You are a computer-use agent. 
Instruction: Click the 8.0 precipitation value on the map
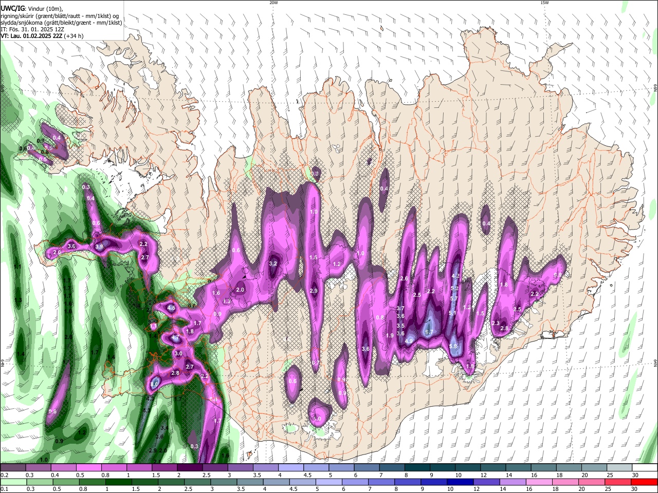point(154,384)
